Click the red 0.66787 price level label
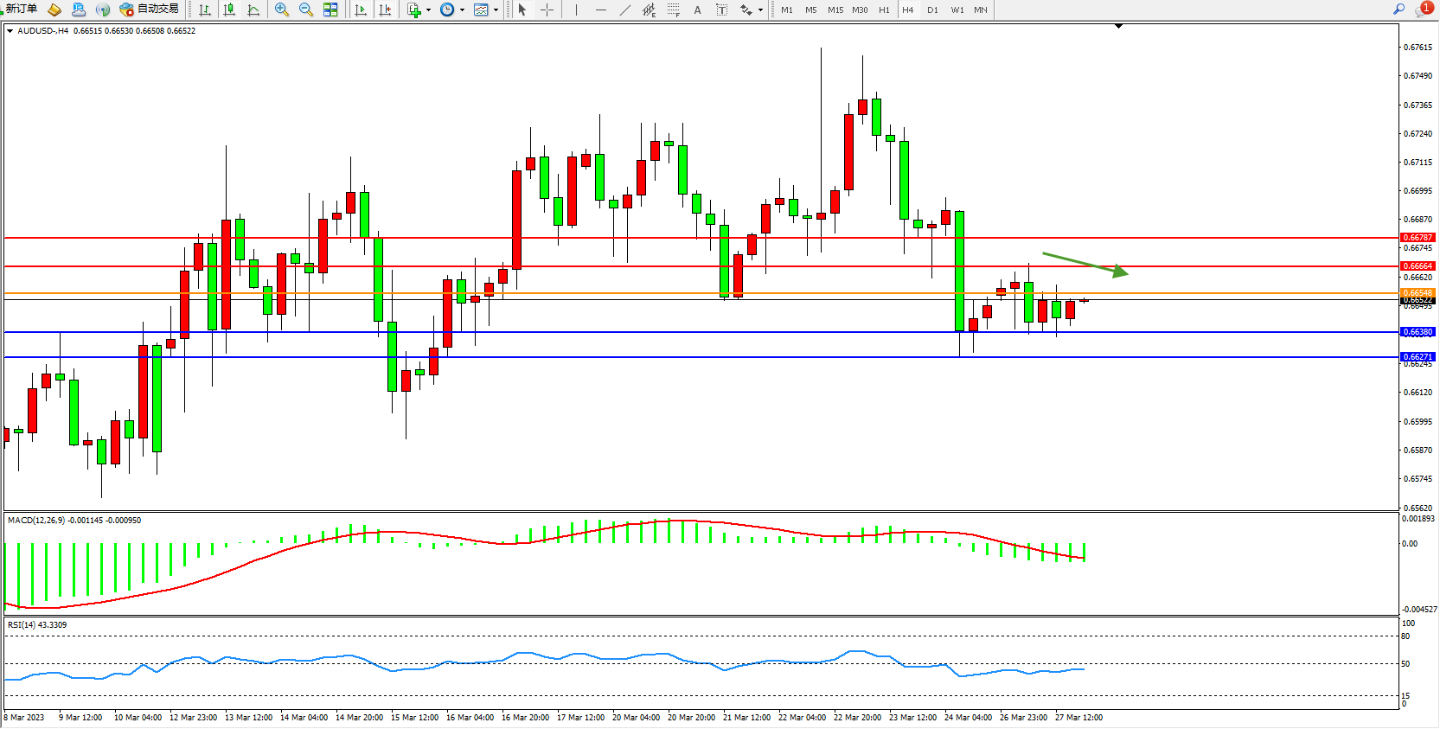Screen dimensions: 1440x729 coord(1417,238)
